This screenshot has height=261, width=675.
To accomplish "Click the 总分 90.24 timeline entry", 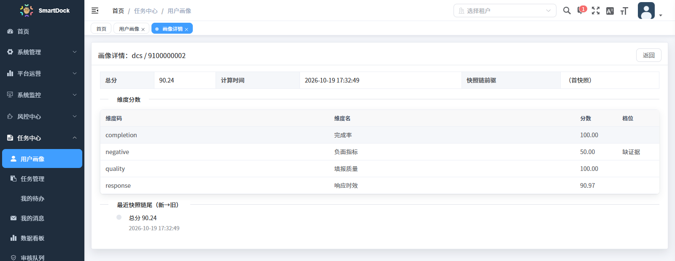I will point(143,218).
